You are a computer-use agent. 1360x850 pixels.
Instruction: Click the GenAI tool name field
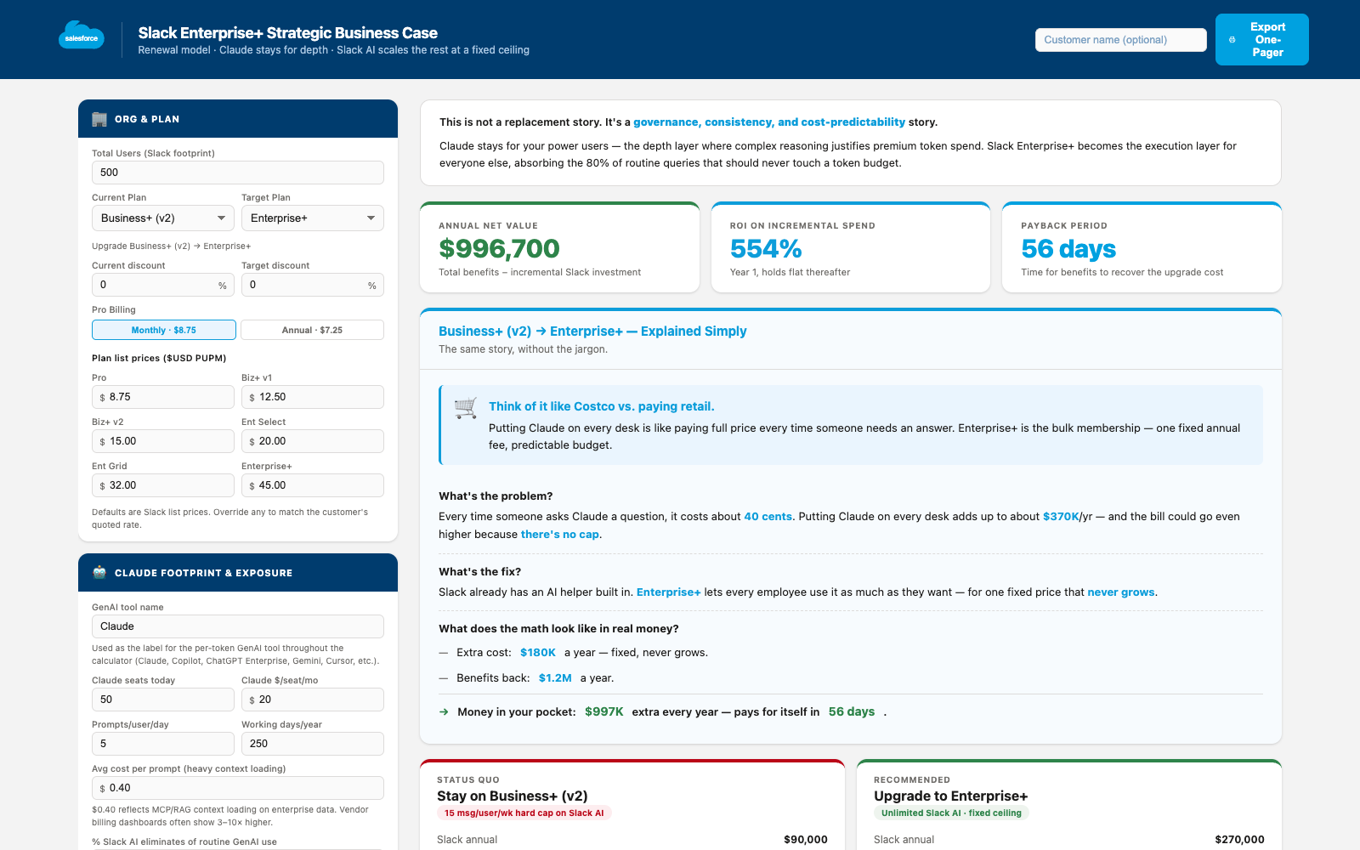coord(238,626)
